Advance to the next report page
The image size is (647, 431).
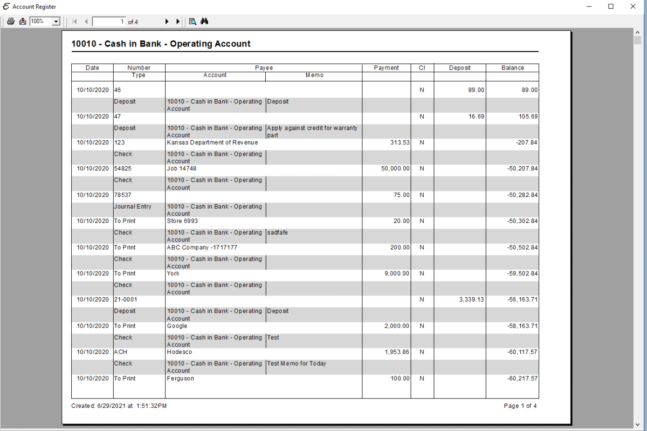(x=167, y=21)
